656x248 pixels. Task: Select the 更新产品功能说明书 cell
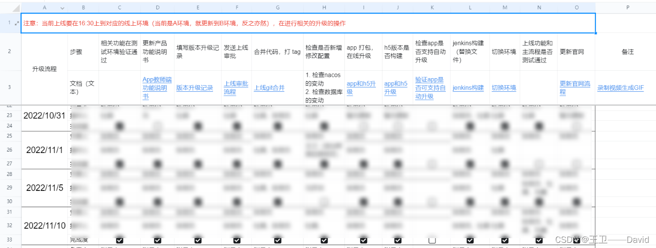point(157,52)
